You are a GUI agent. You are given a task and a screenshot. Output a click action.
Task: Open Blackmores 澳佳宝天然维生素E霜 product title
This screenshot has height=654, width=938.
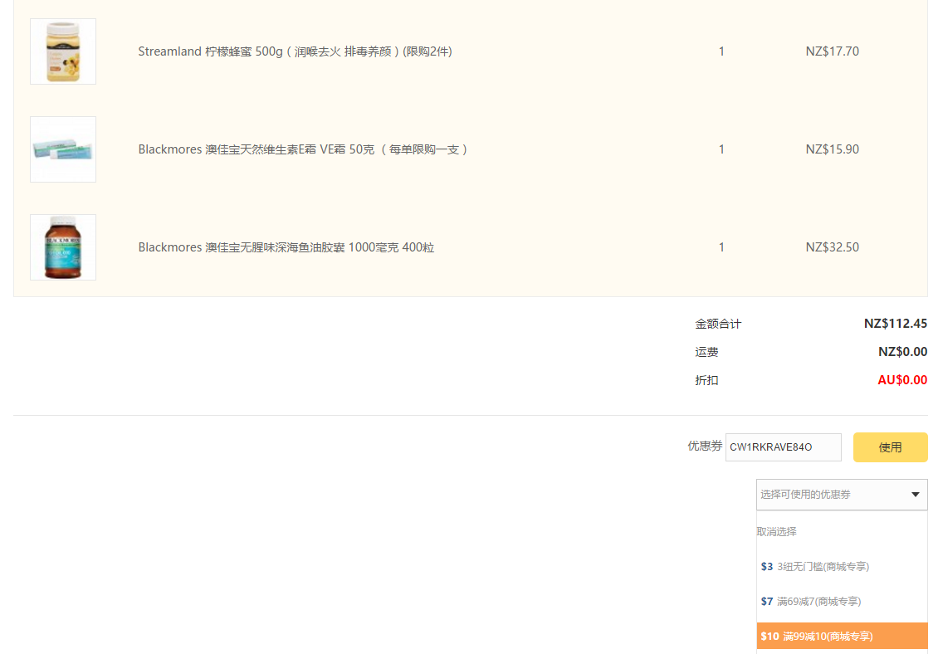pos(303,149)
